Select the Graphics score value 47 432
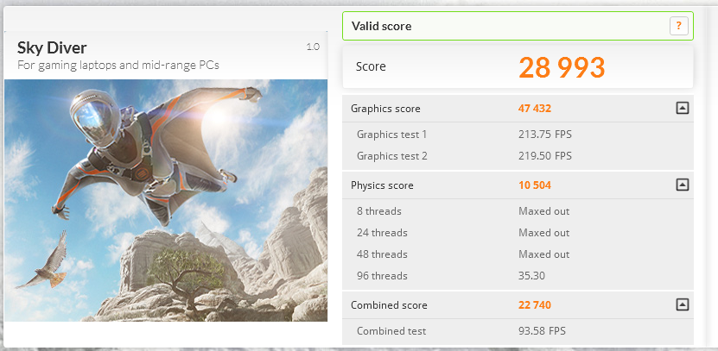 click(534, 109)
